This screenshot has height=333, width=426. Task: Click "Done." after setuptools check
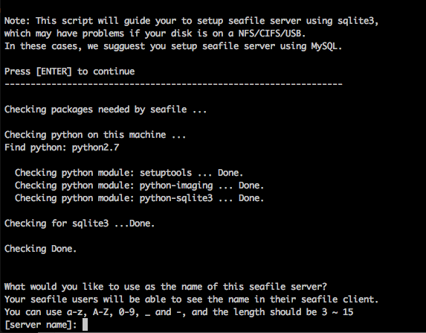(230, 173)
